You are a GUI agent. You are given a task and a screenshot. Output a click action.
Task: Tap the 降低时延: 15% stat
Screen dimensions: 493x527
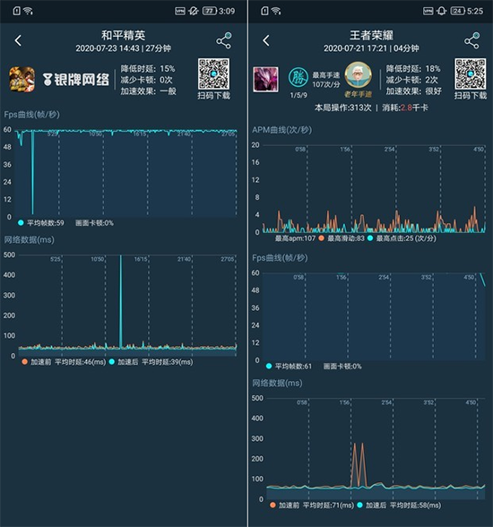[148, 69]
